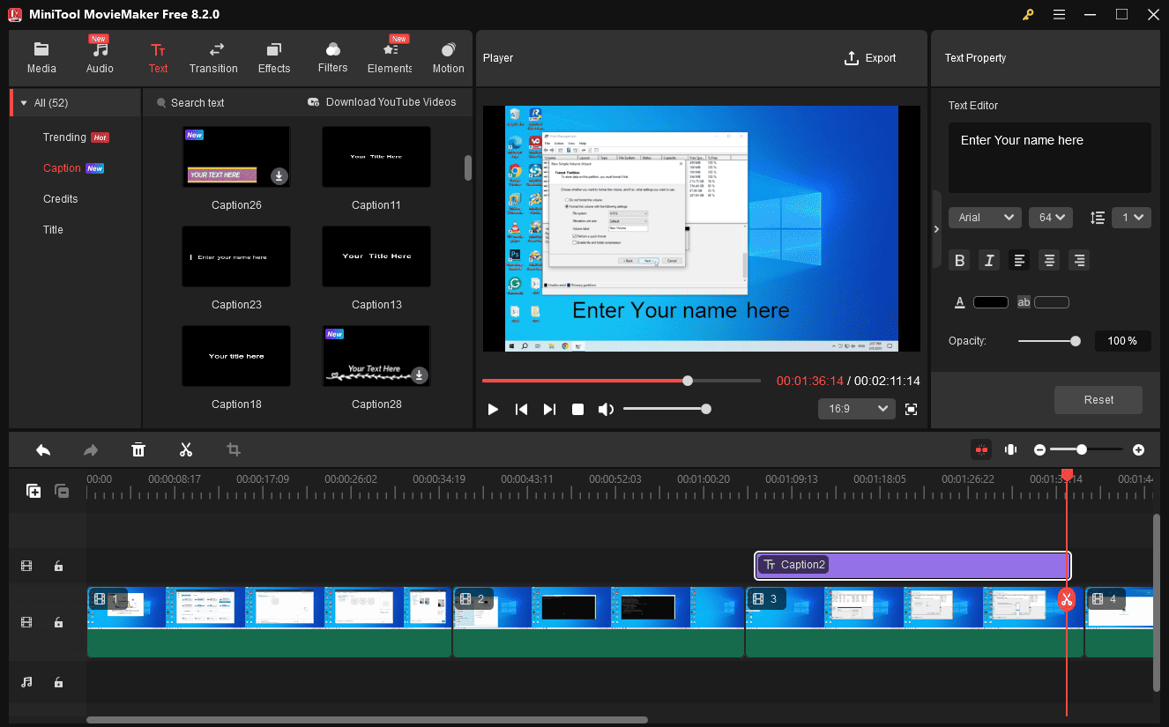
Task: Select the Caption13 thumbnail
Action: point(376,256)
